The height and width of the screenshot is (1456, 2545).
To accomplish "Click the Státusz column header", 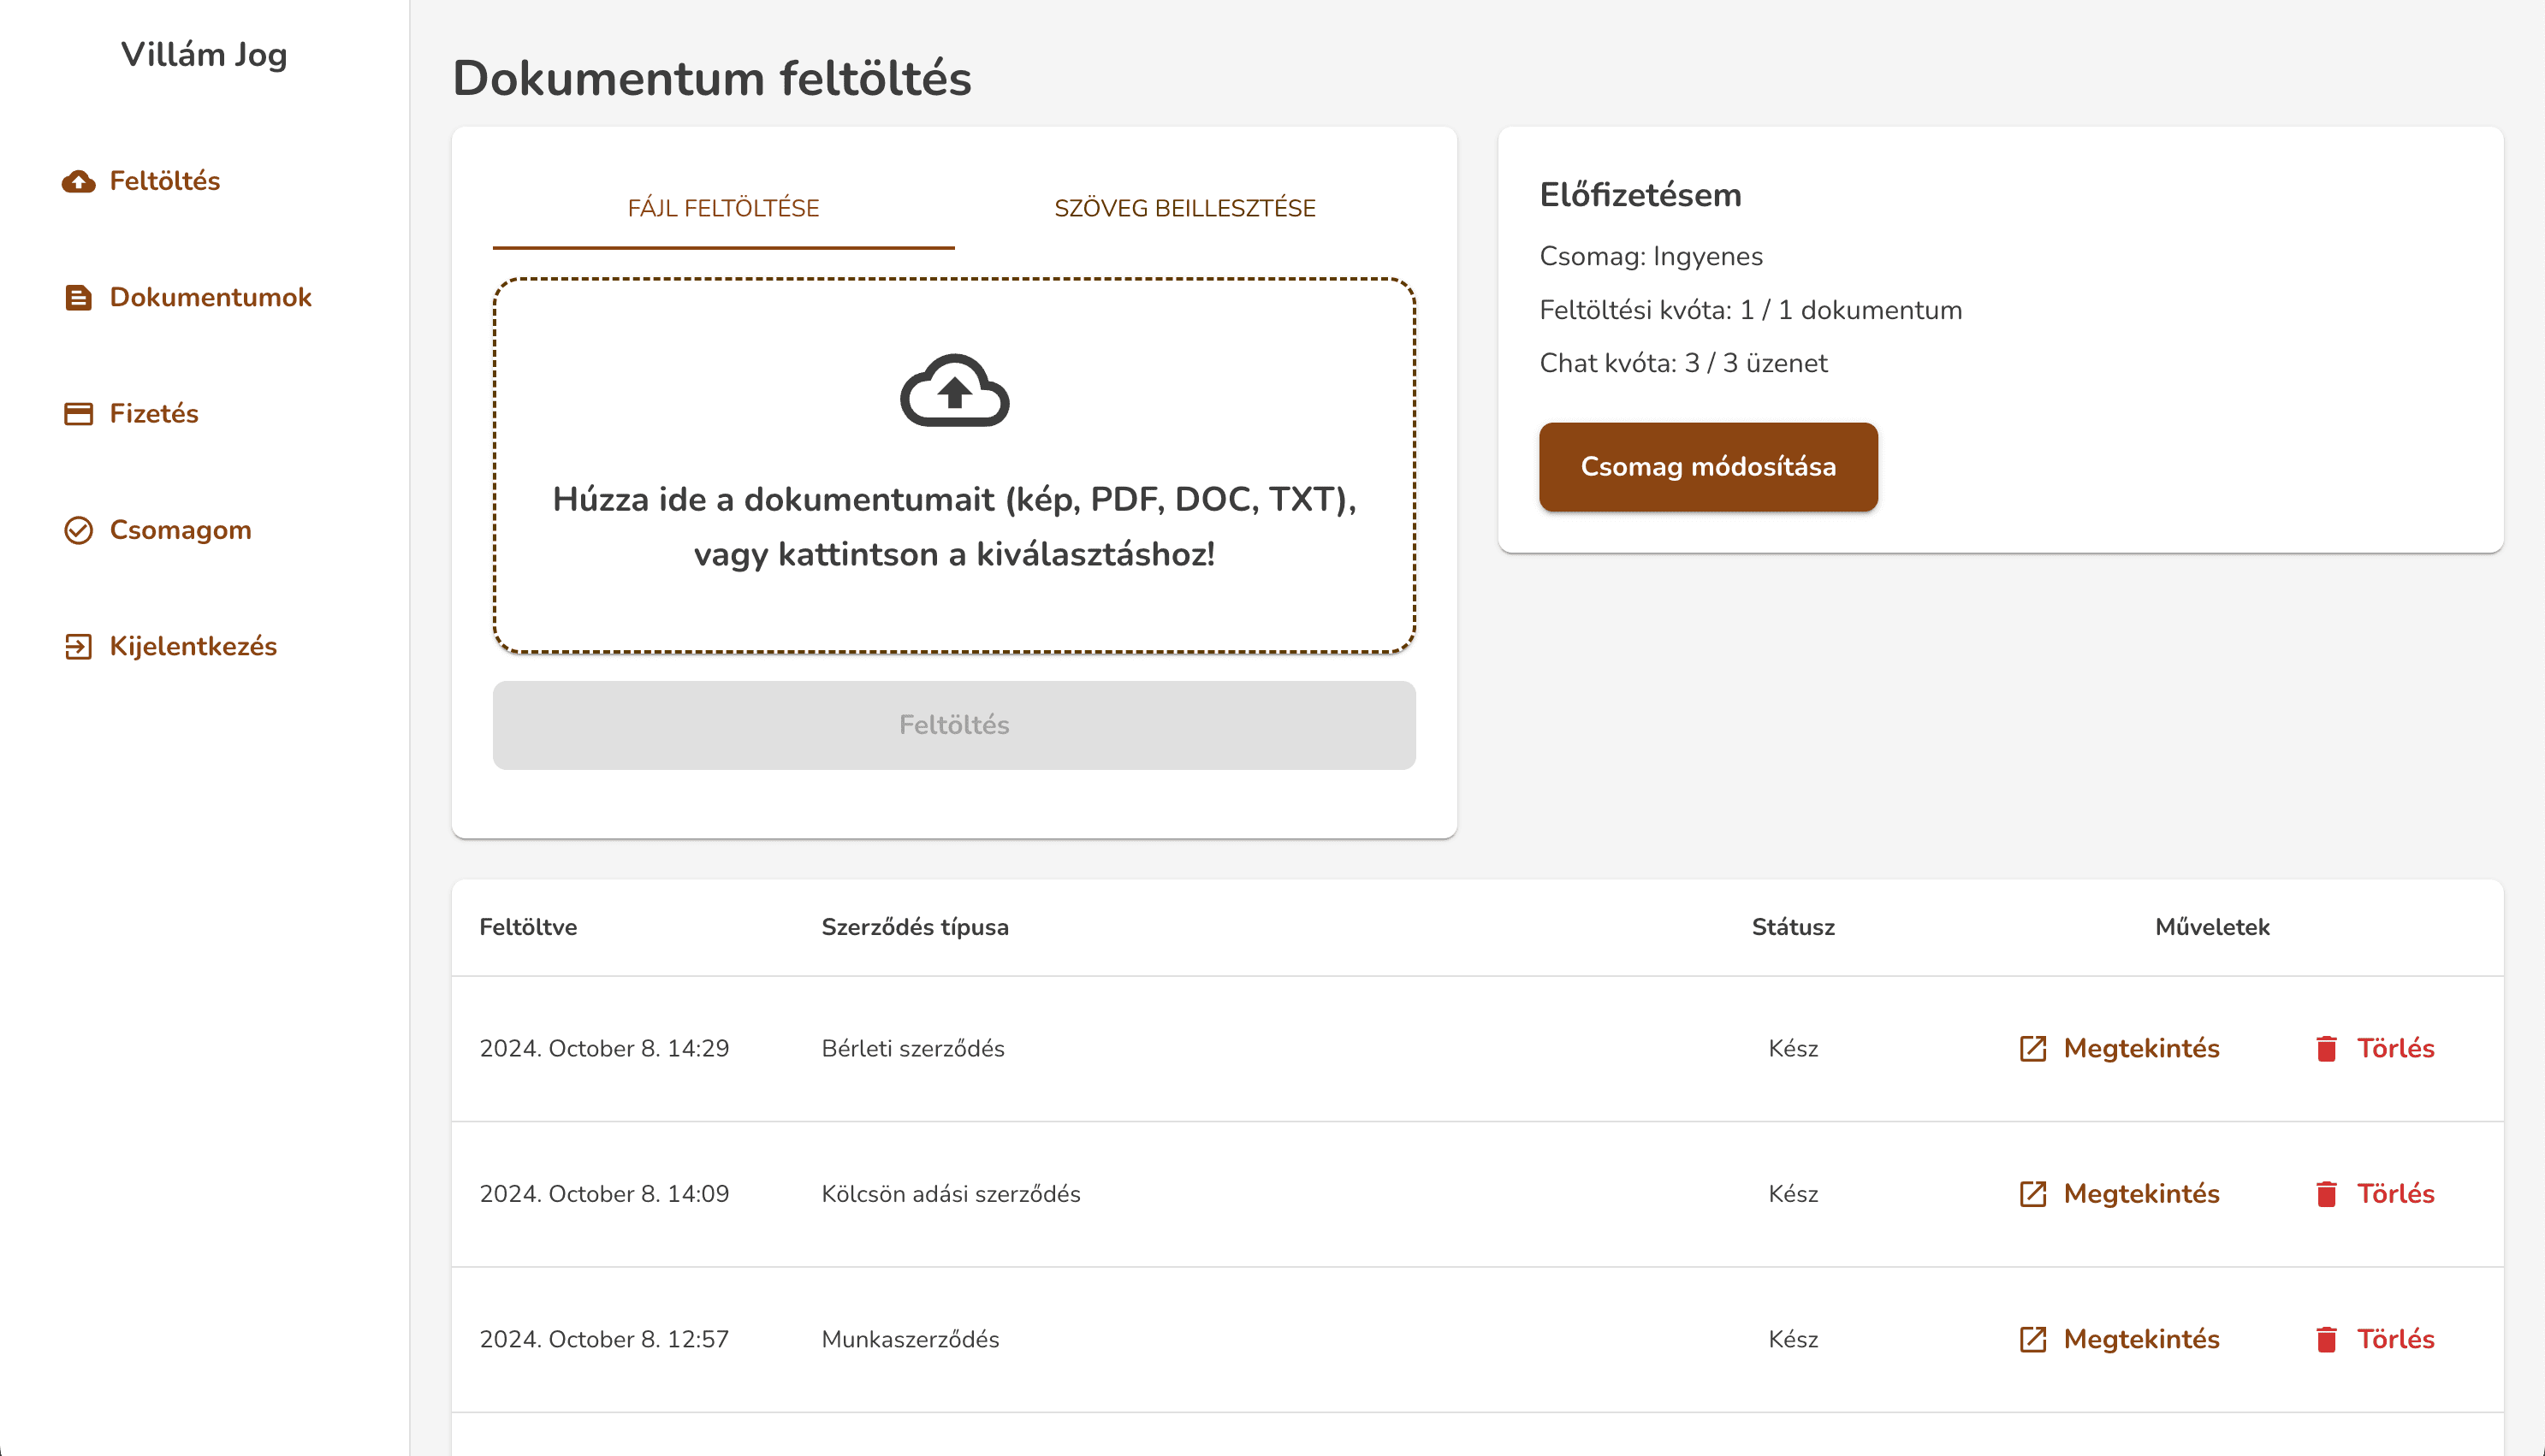I will pyautogui.click(x=1793, y=928).
